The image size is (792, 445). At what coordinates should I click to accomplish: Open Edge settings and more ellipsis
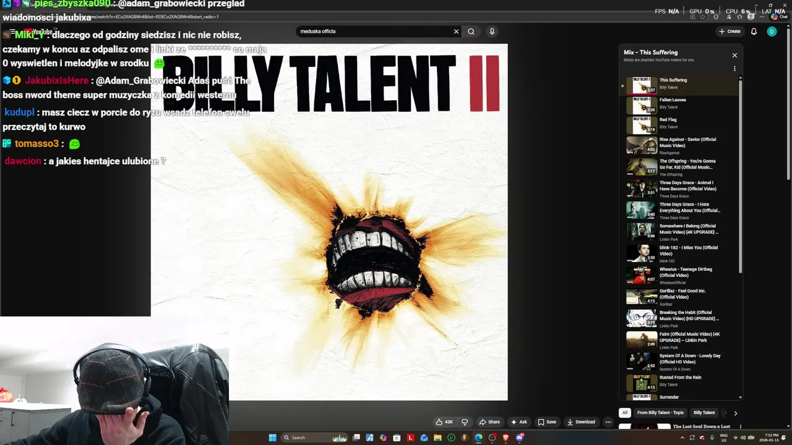[762, 17]
